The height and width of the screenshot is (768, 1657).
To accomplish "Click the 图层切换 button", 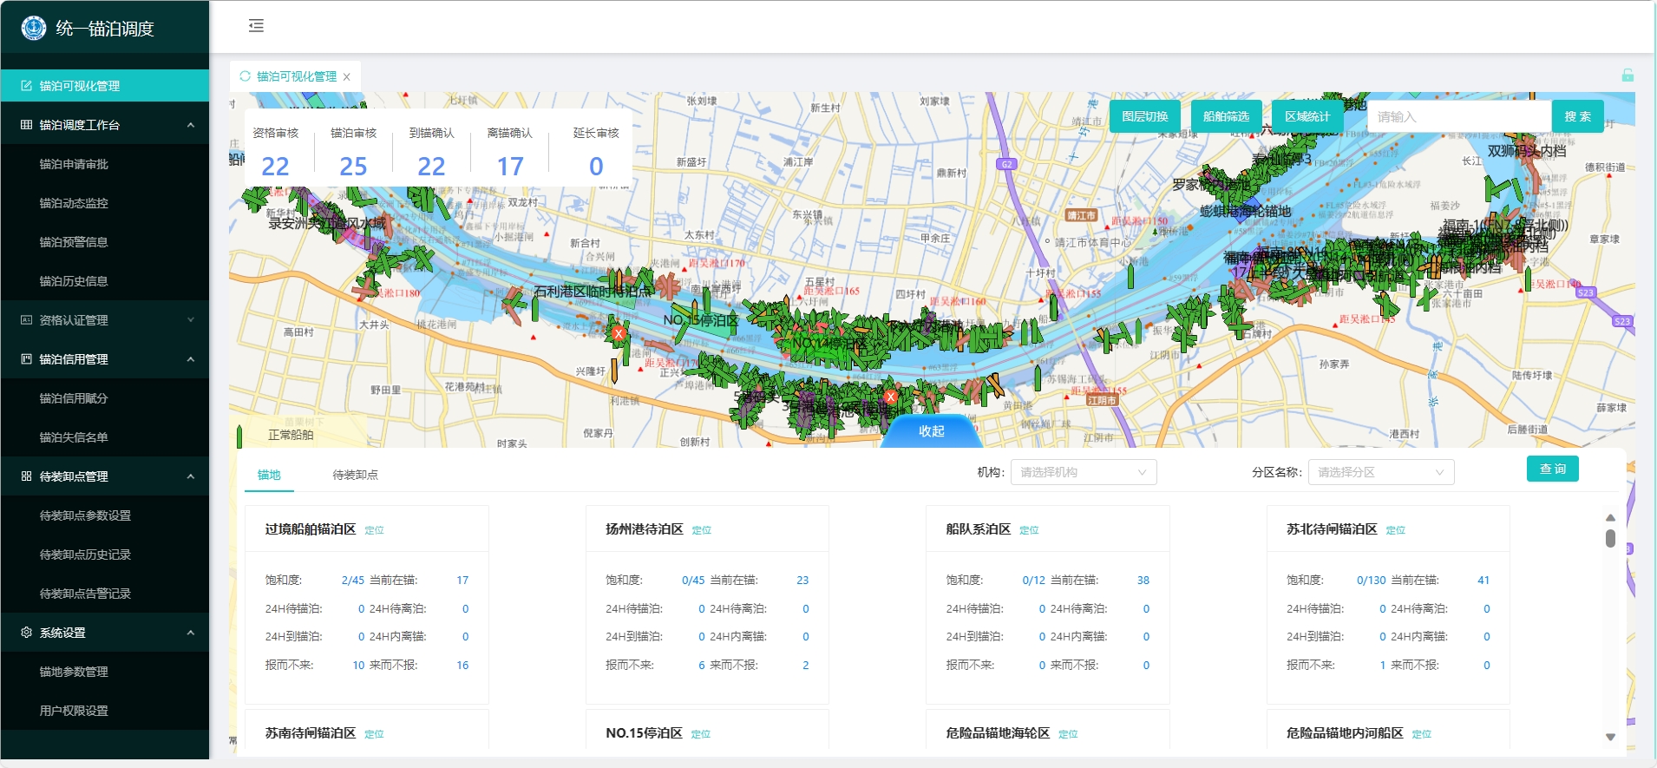I will point(1144,116).
